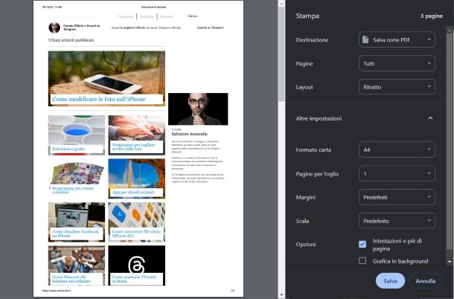Image resolution: width=454 pixels, height=299 pixels.
Task: Collapse the Altre impostazioni section
Action: tap(430, 118)
